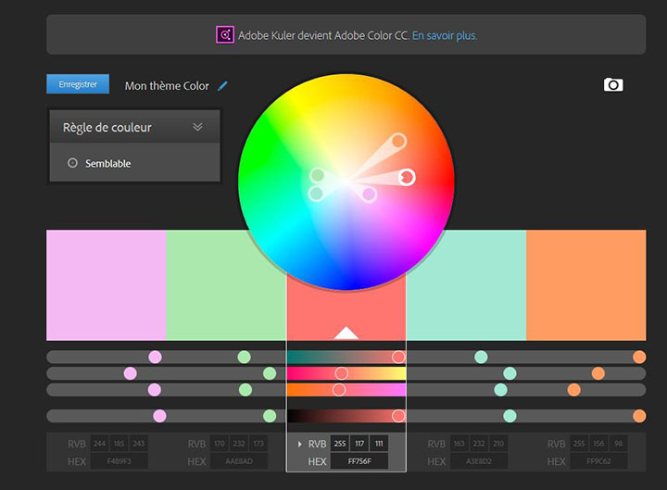Select the orange color swatch
The height and width of the screenshot is (490, 667).
[x=586, y=285]
